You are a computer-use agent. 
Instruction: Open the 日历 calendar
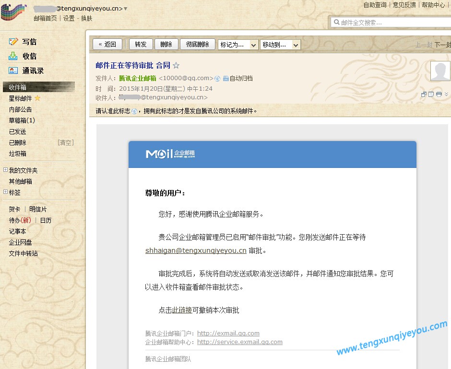click(x=46, y=221)
